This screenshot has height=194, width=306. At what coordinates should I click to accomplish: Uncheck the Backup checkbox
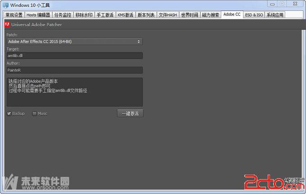9,113
